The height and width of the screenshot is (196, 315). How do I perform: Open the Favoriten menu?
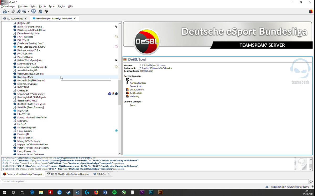tap(23, 6)
